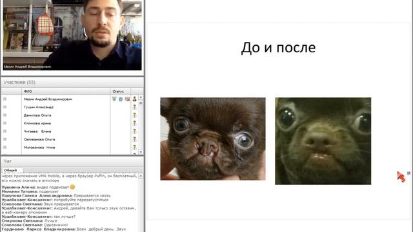Click the red screen-share status icon for Мезин Андрей
The image size is (413, 232).
127,99
